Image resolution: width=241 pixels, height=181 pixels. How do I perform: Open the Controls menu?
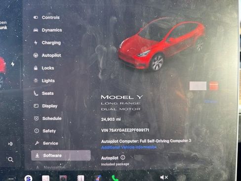(x=46, y=17)
